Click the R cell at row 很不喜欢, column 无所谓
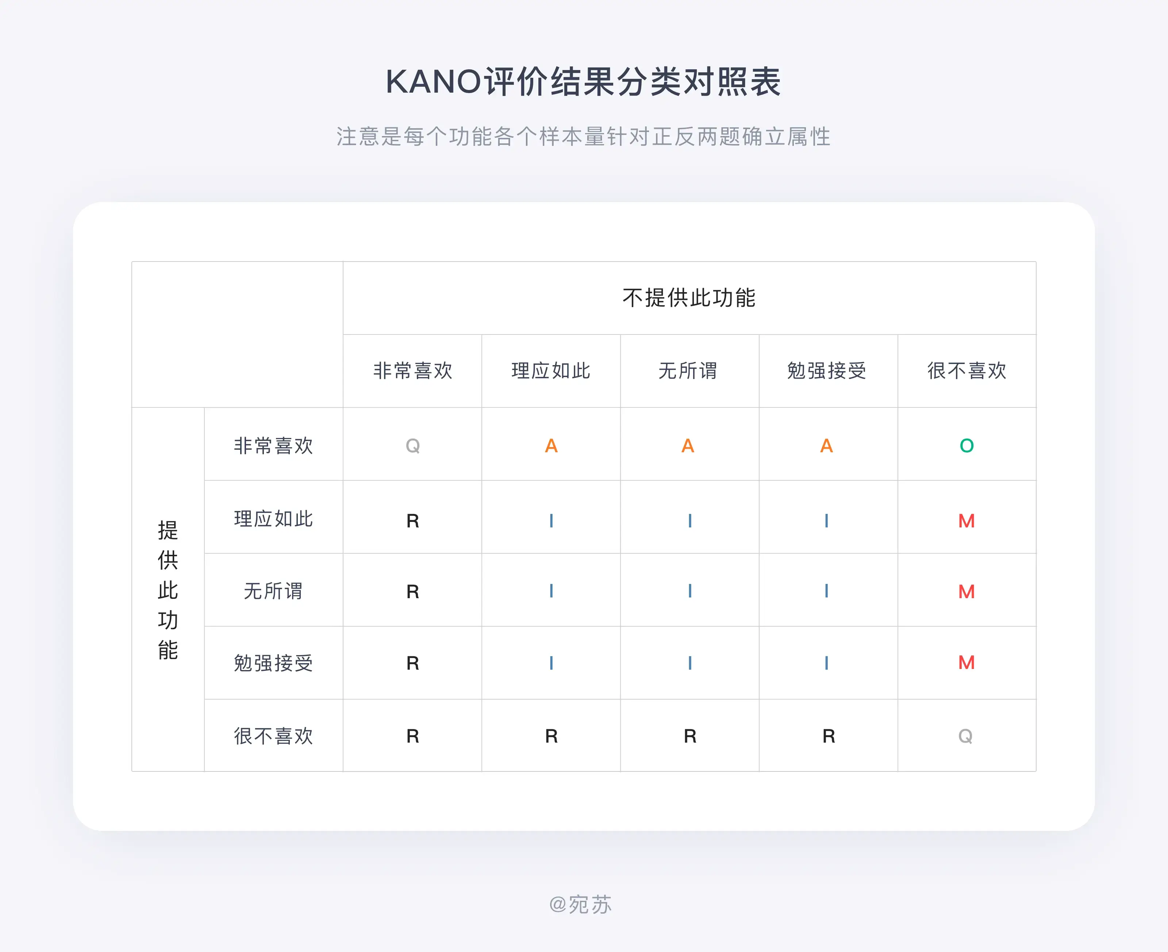The image size is (1168, 952). (690, 736)
